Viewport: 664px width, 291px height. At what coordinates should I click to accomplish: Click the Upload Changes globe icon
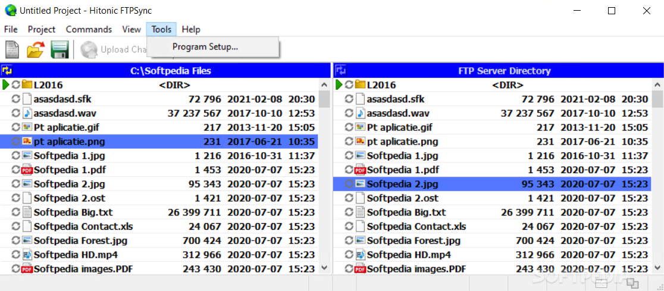point(89,49)
